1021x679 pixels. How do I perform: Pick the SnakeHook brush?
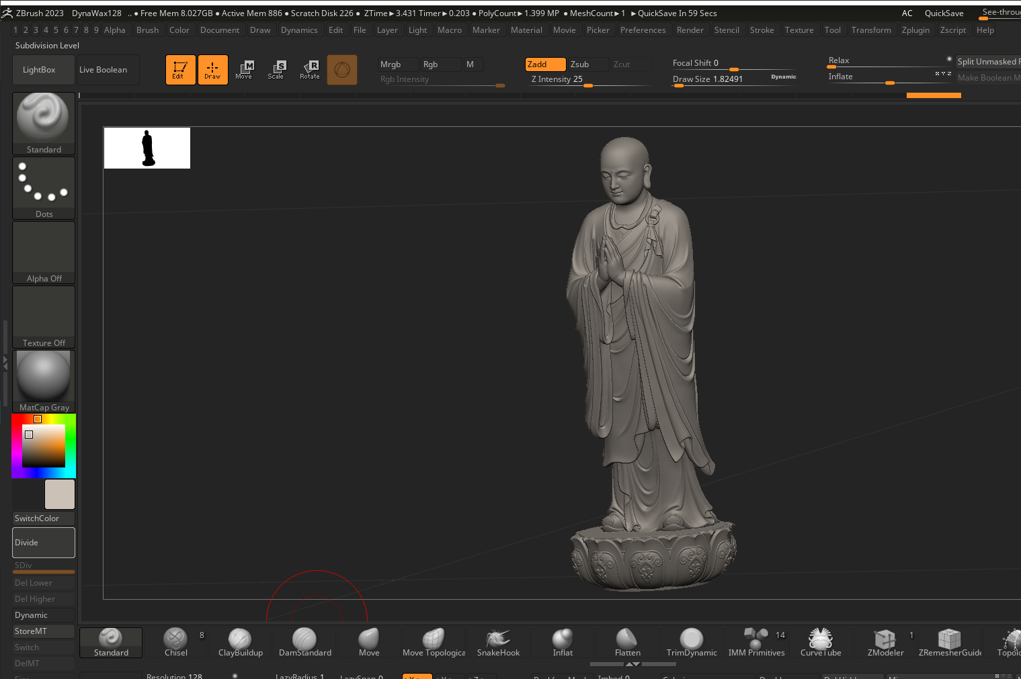point(498,642)
